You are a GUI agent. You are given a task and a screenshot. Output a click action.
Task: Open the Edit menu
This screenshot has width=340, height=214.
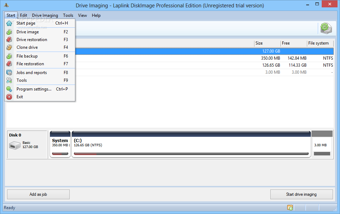tap(24, 15)
